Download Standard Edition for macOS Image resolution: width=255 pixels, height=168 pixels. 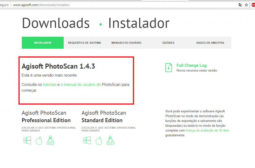click(99, 140)
